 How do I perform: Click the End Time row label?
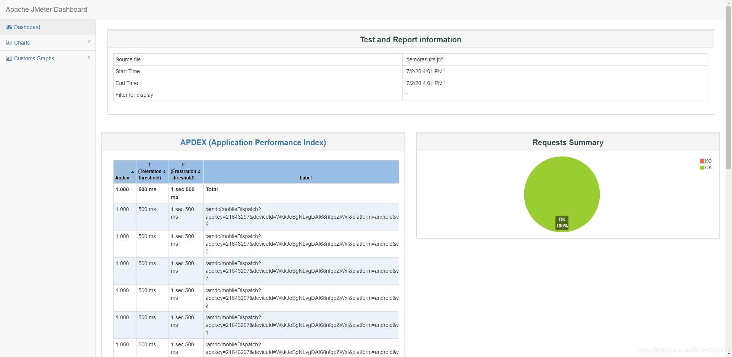127,83
